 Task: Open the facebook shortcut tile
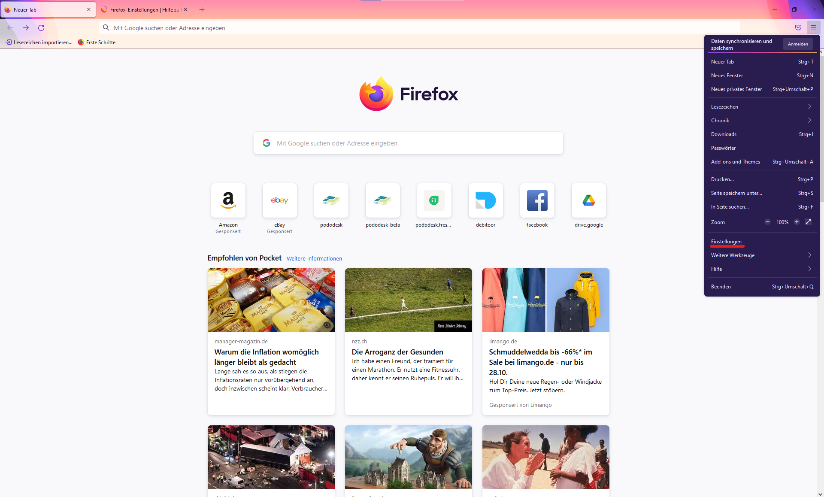[x=537, y=200]
